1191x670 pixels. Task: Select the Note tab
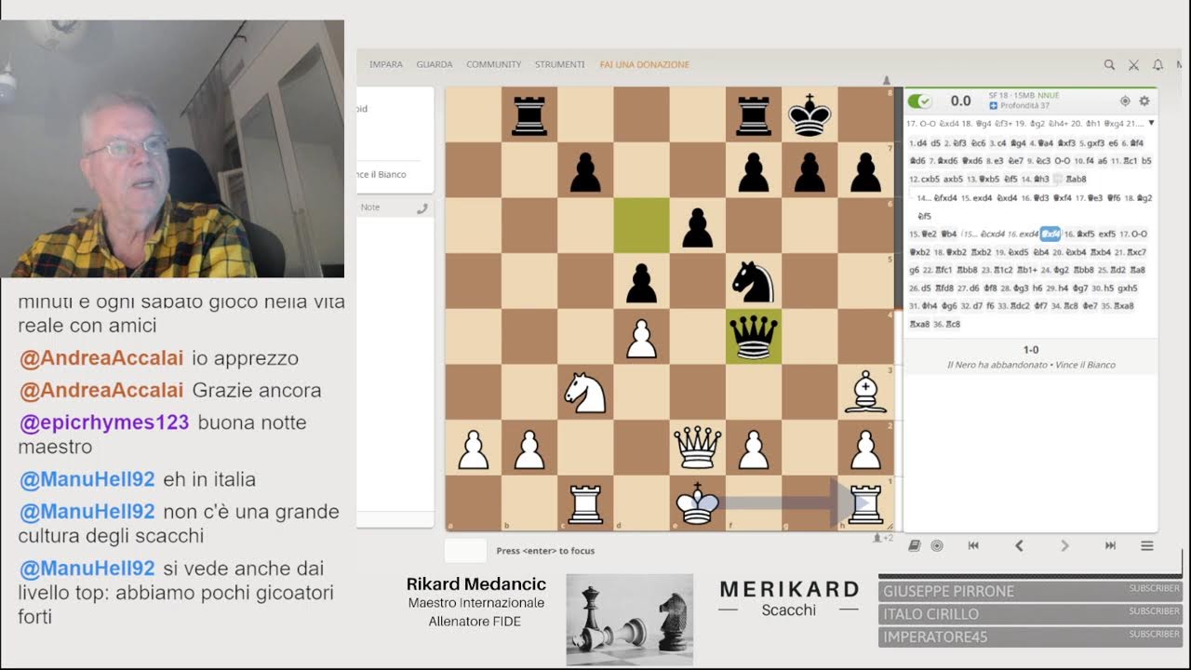370,208
